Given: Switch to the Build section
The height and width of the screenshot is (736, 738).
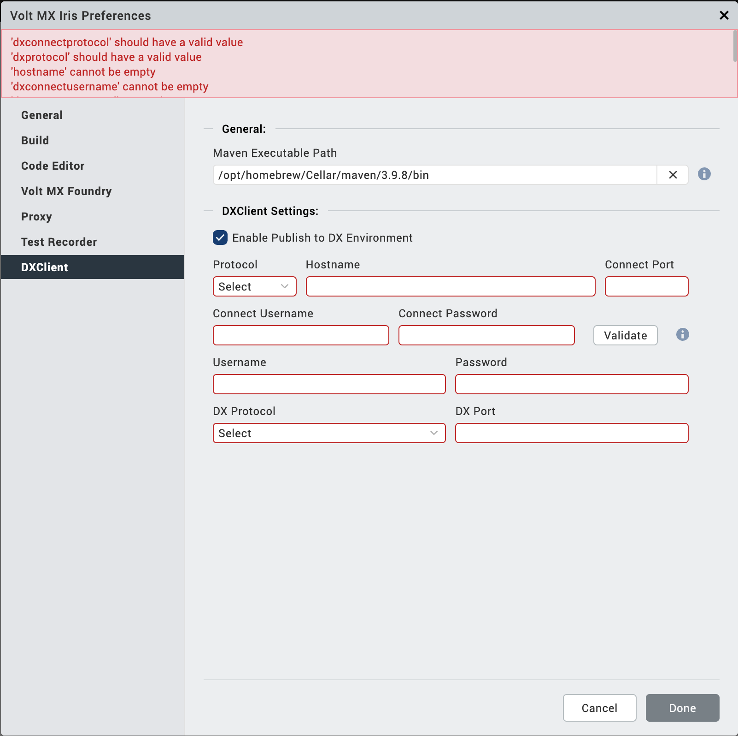Looking at the screenshot, I should [x=35, y=141].
